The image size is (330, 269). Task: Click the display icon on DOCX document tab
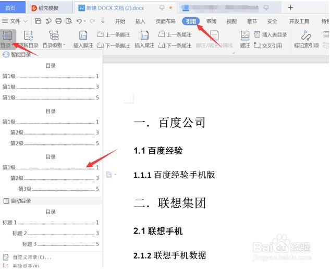(162, 8)
